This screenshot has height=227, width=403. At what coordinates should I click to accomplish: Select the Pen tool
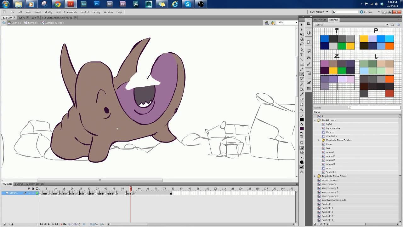point(302,50)
